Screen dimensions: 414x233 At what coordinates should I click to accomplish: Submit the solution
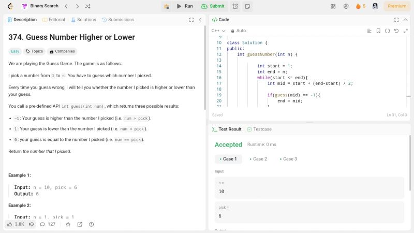[213, 6]
